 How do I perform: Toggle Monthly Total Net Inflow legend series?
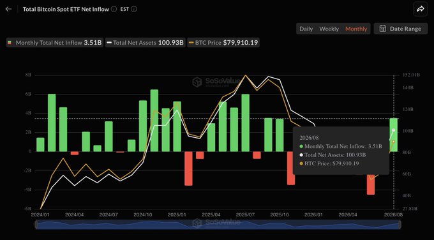pyautogui.click(x=55, y=43)
